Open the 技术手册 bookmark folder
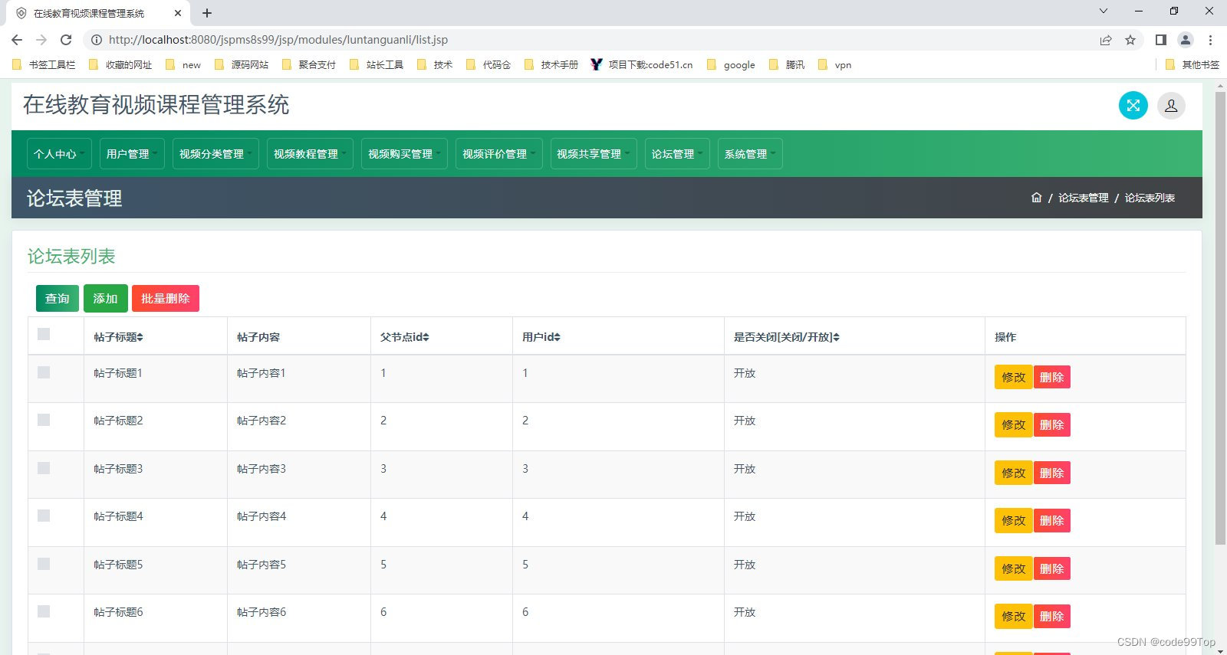 (x=551, y=65)
